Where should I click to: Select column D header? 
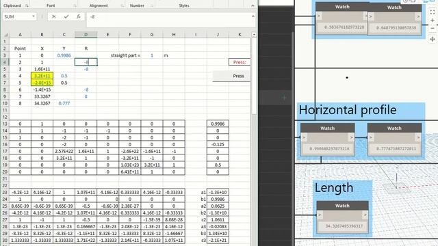pos(86,35)
